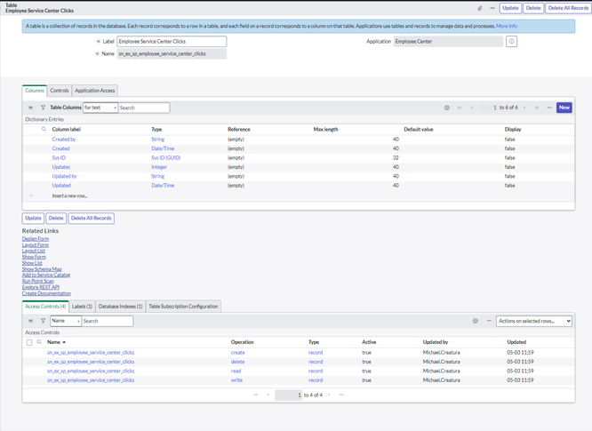Open Name search field dropdown in Access Controls
Image resolution: width=592 pixels, height=431 pixels.
66,321
